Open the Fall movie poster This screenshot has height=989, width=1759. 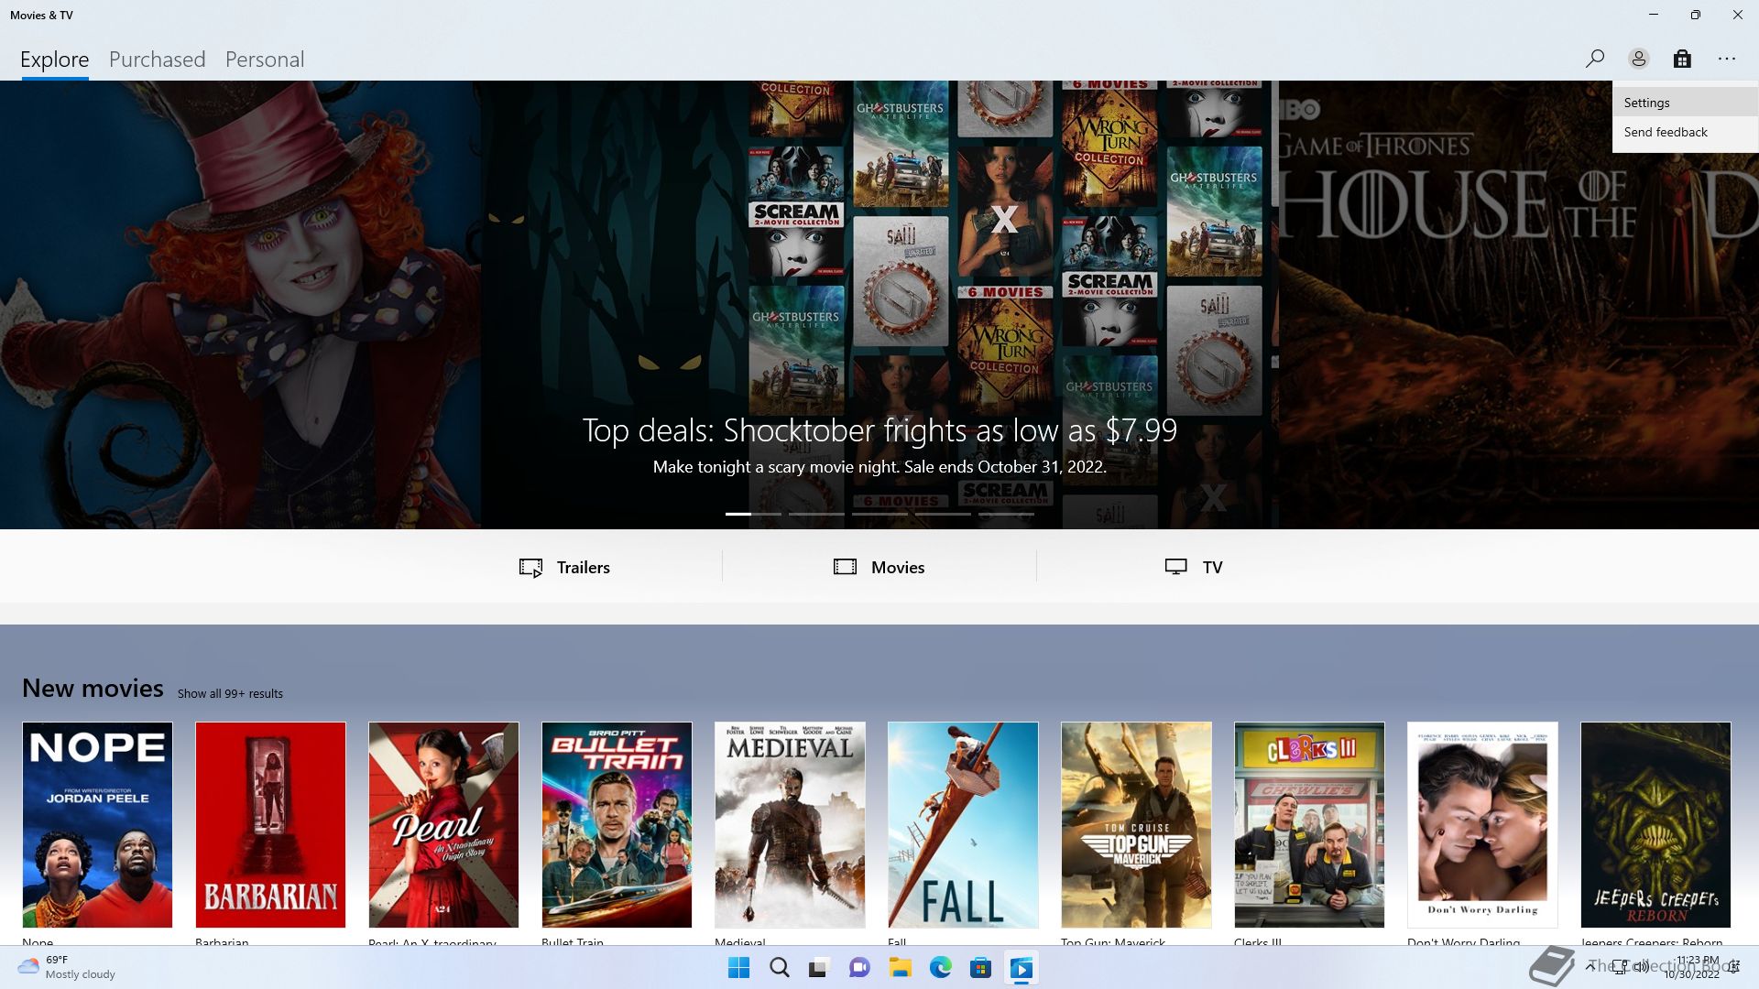click(x=963, y=825)
